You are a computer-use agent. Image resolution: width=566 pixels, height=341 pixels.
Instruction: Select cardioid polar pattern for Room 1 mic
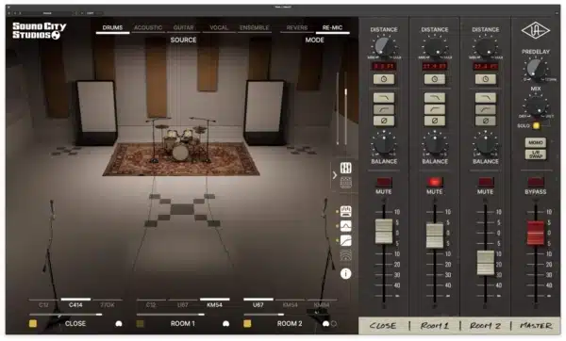(226, 324)
